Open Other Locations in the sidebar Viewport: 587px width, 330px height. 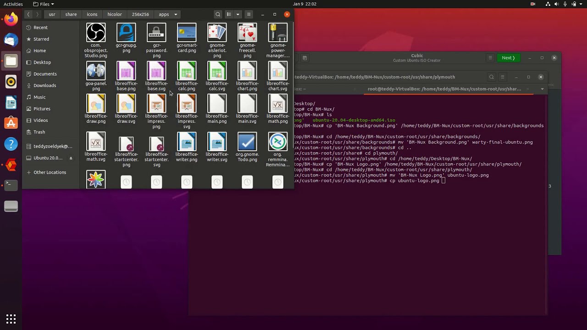coord(50,172)
